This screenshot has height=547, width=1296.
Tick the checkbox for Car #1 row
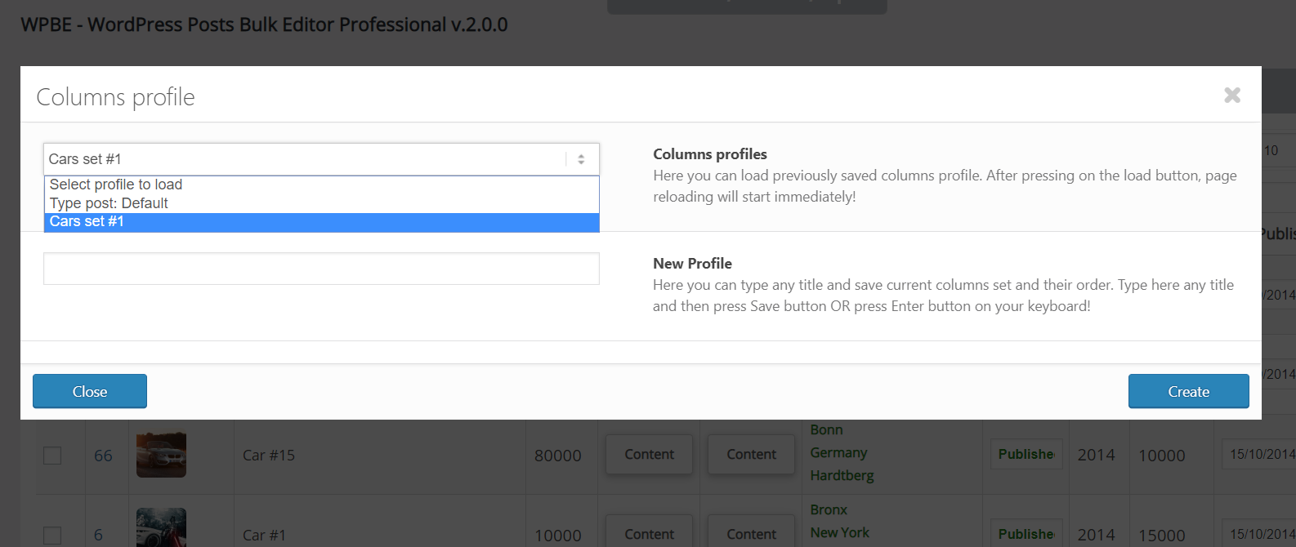pyautogui.click(x=52, y=535)
